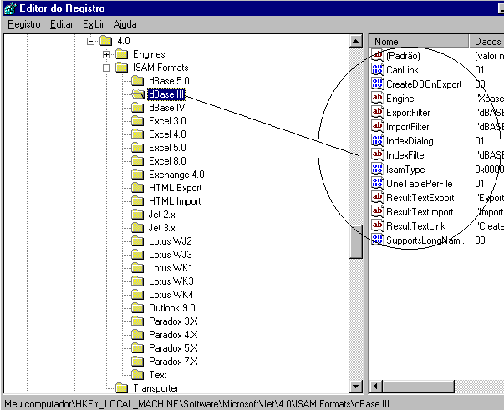504x410 pixels.
Task: Select the OneTablePerFile value name
Action: (x=419, y=184)
